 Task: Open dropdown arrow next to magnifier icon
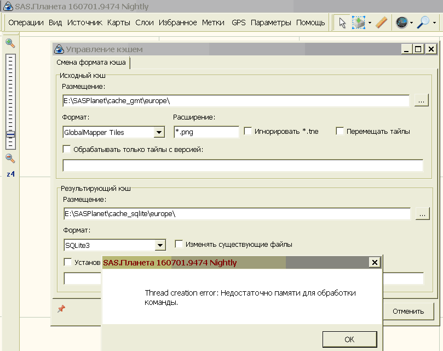435,23
